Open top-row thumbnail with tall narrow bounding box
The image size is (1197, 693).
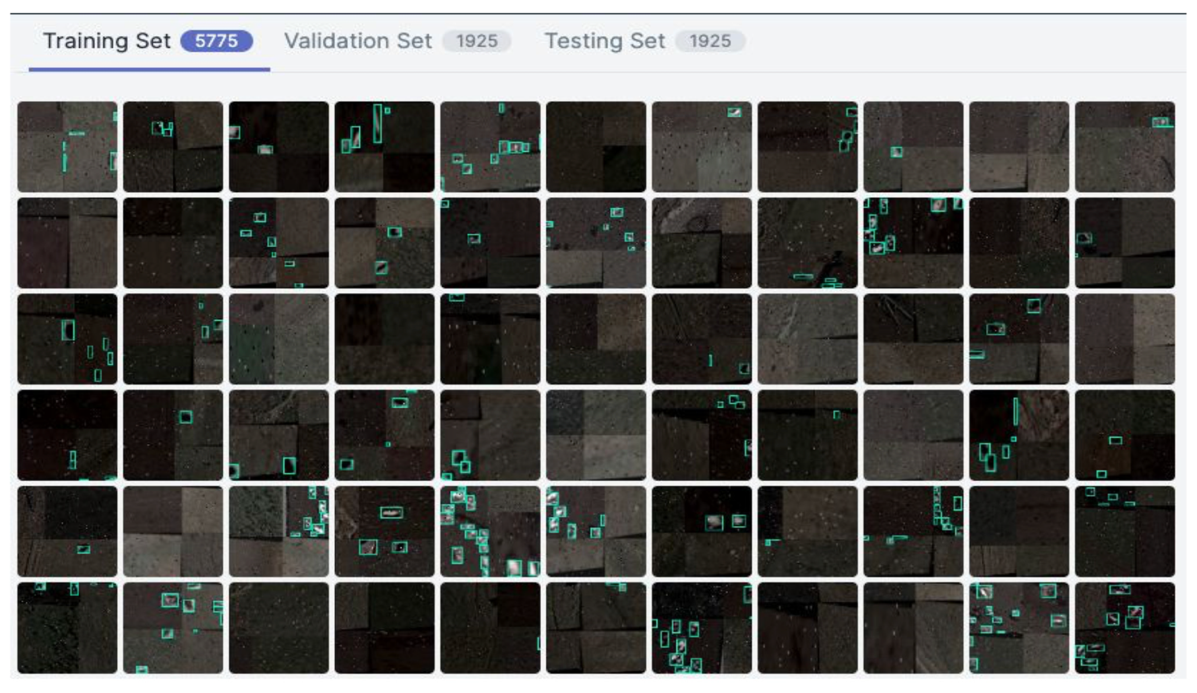pos(384,146)
